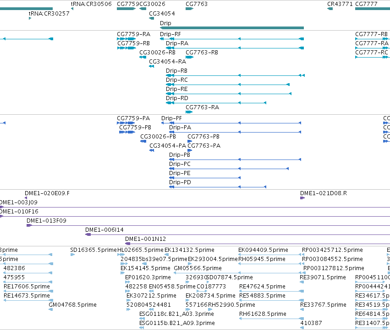Screen dimensions: 390x330
Task: Open the DME1-010F16 clone label
Action: click(x=19, y=212)
